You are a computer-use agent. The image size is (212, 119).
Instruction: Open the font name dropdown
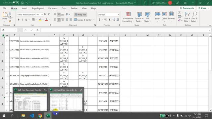coord(35,15)
